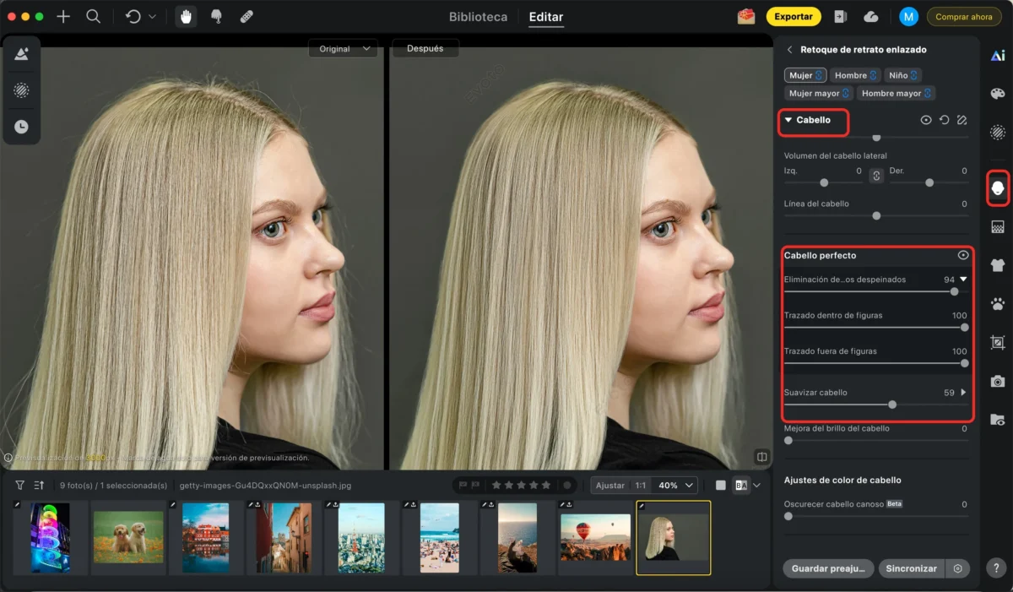Select the Hombre preset chip
The height and width of the screenshot is (592, 1013).
point(855,75)
